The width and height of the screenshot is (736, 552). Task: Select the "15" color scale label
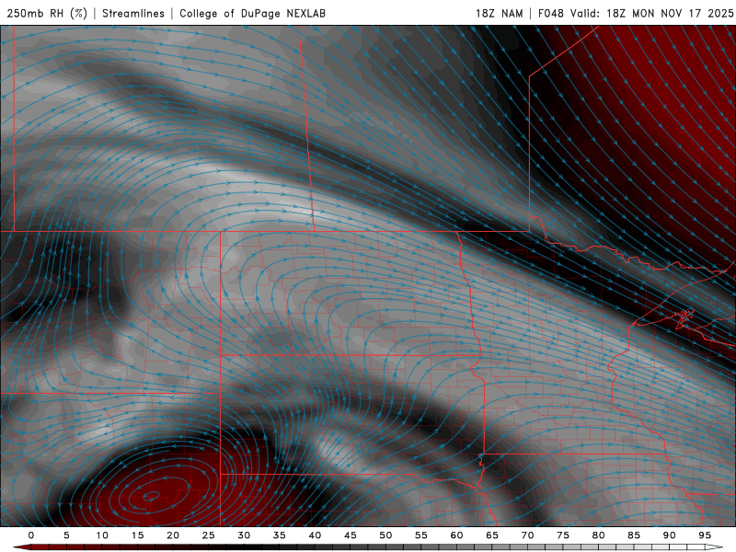[137, 535]
